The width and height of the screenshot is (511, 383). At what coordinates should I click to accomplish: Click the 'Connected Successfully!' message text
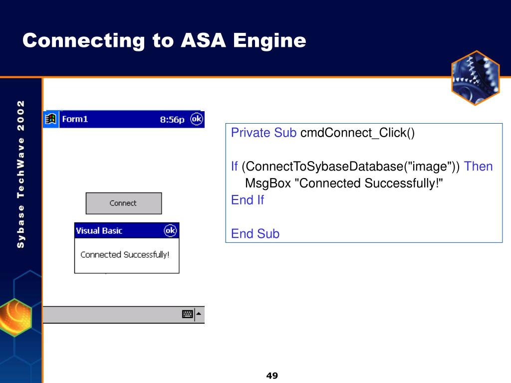coord(125,255)
